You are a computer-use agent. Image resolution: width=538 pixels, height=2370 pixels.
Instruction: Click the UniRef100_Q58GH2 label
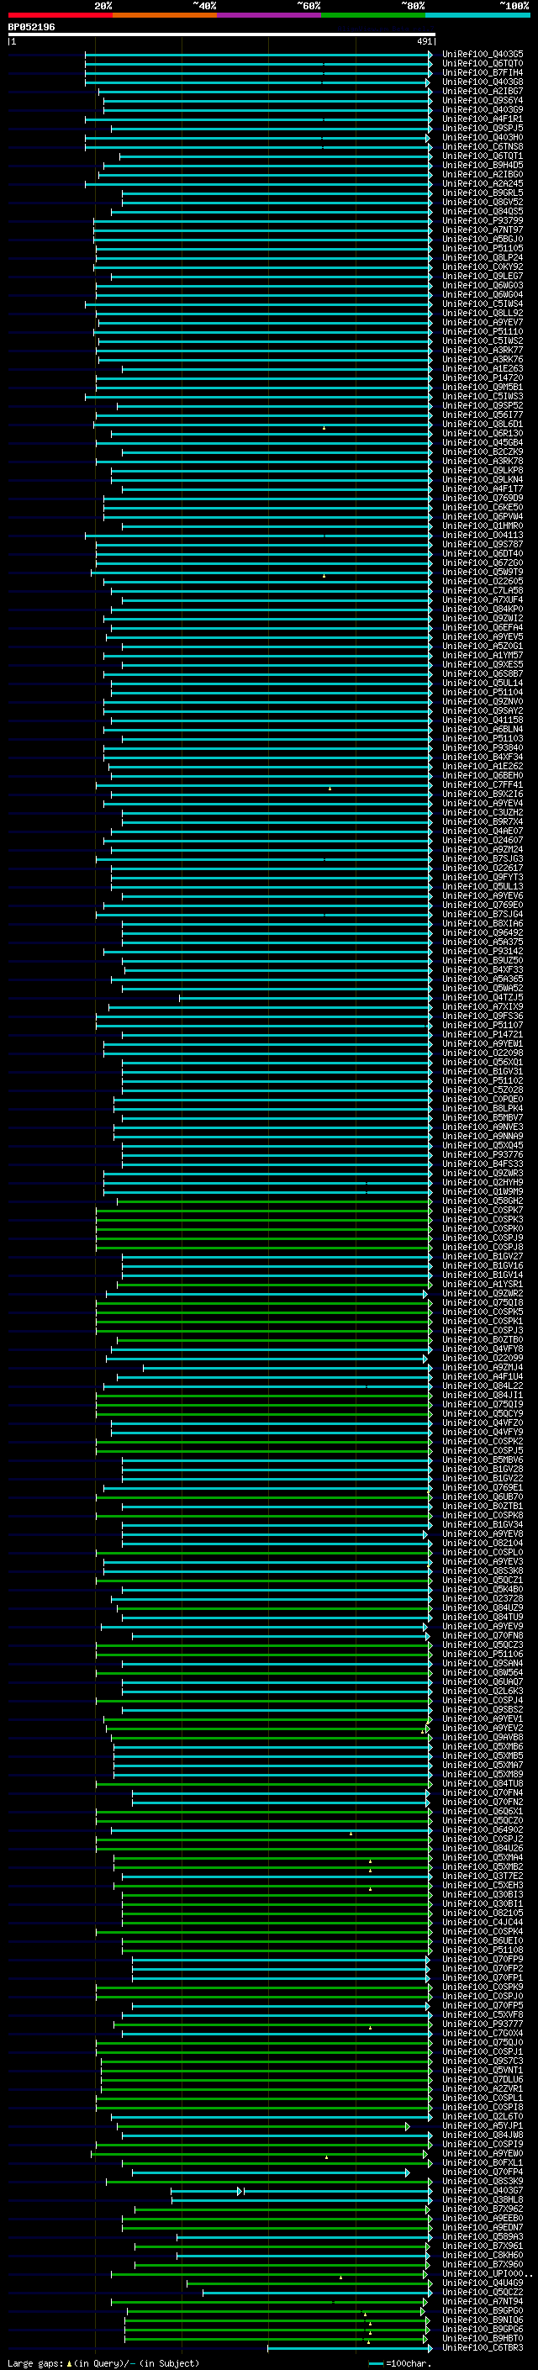pyautogui.click(x=483, y=1201)
